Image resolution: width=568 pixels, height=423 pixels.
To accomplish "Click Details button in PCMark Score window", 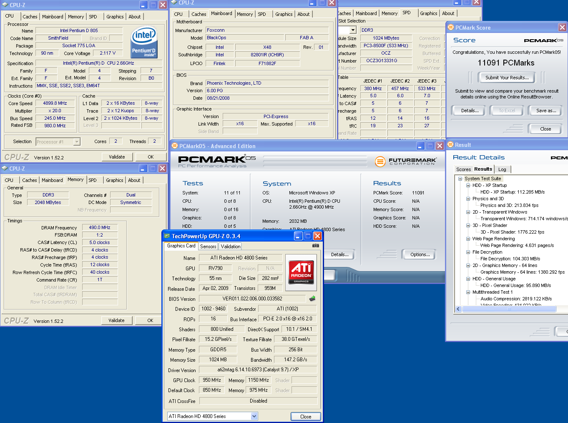I will pos(470,111).
